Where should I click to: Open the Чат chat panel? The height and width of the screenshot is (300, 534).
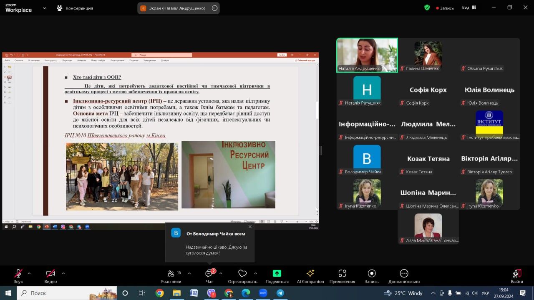click(x=209, y=276)
